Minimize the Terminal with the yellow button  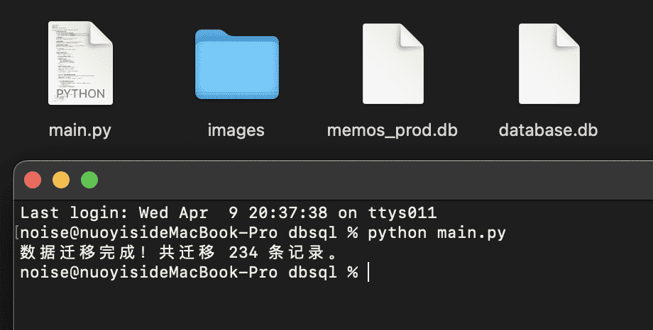[x=61, y=180]
